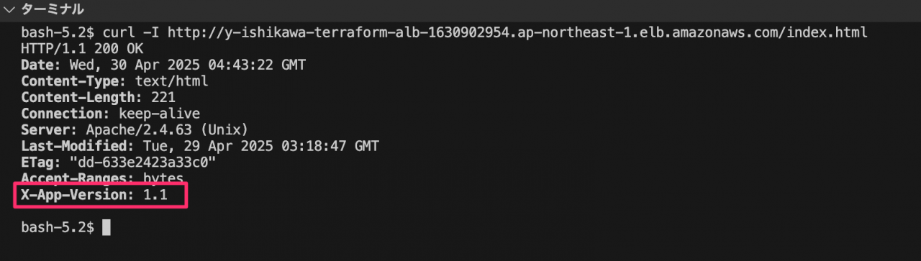Viewport: 921px width, 261px height.
Task: Click the -I flag in the command
Action: (148, 33)
